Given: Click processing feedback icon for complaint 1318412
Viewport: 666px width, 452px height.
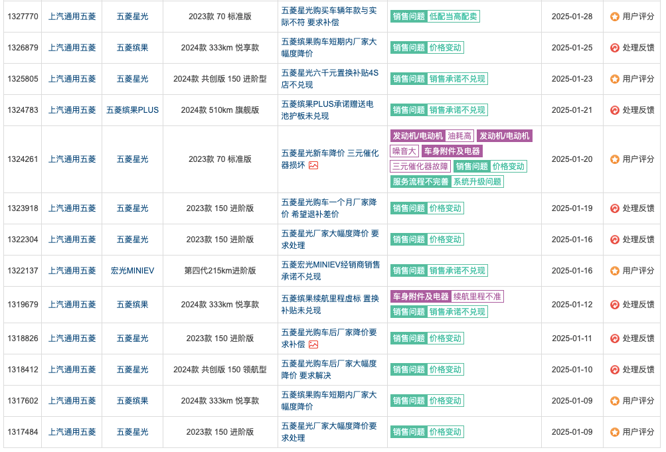Looking at the screenshot, I should coord(614,370).
